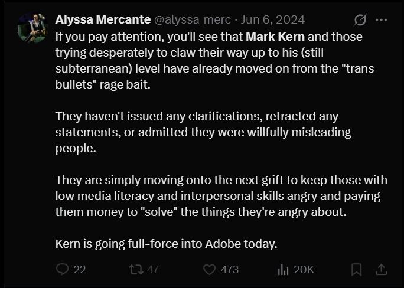Open the Jun 6, 2024 timestamp
Image resolution: width=404 pixels, height=288 pixels.
[273, 20]
